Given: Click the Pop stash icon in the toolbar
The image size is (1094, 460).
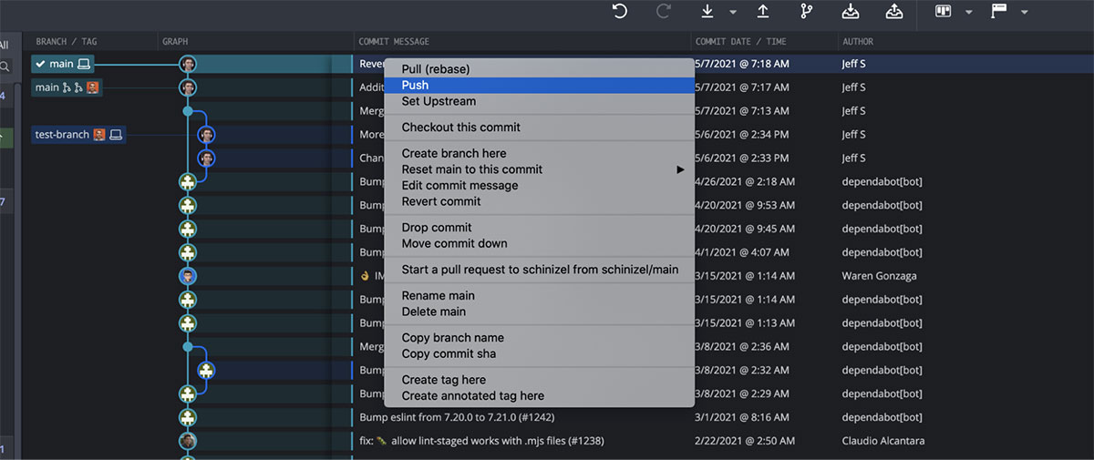Looking at the screenshot, I should tap(894, 12).
